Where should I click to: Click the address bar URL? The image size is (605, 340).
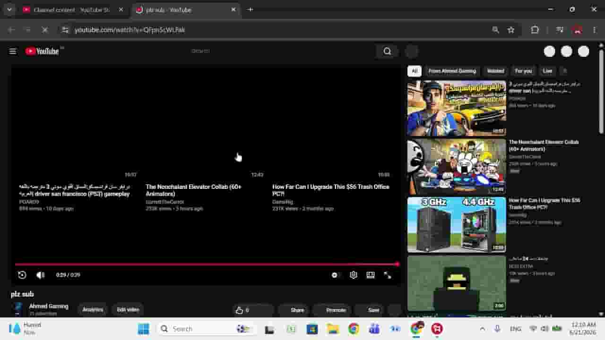(x=130, y=30)
